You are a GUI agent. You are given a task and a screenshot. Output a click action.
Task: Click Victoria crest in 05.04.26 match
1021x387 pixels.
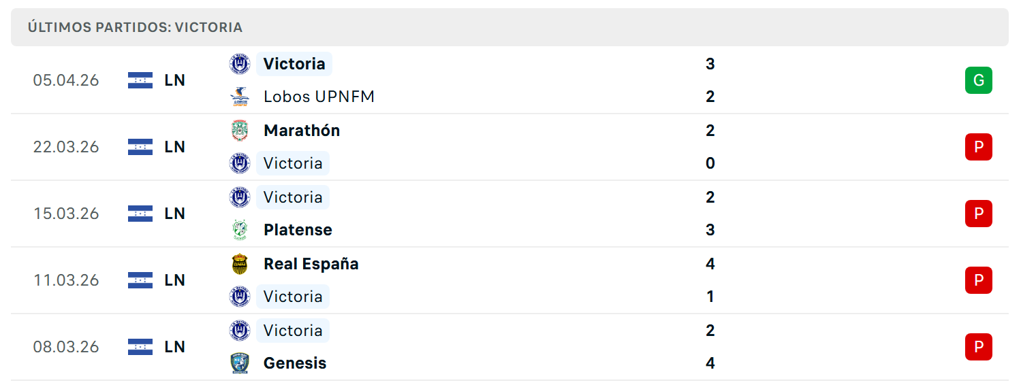240,64
